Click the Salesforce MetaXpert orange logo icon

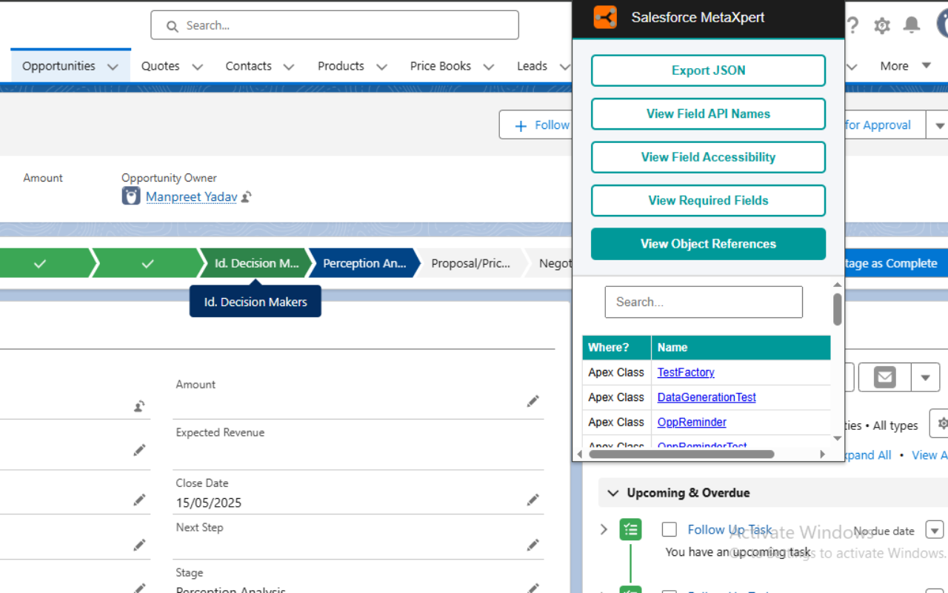coord(605,17)
